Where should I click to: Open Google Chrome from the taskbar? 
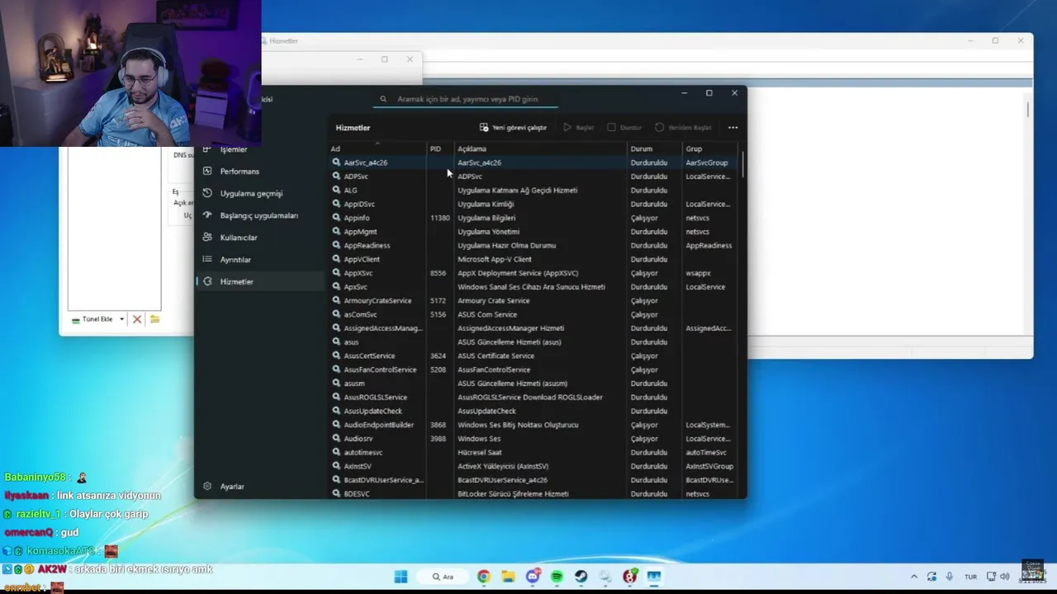pyautogui.click(x=484, y=577)
